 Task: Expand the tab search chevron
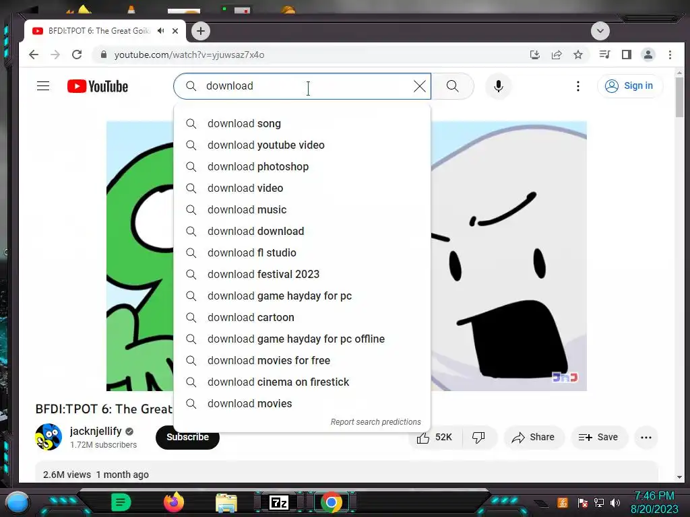point(600,31)
